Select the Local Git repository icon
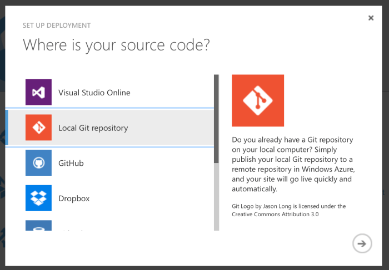Viewport: 389px width, 270px height. [38, 128]
